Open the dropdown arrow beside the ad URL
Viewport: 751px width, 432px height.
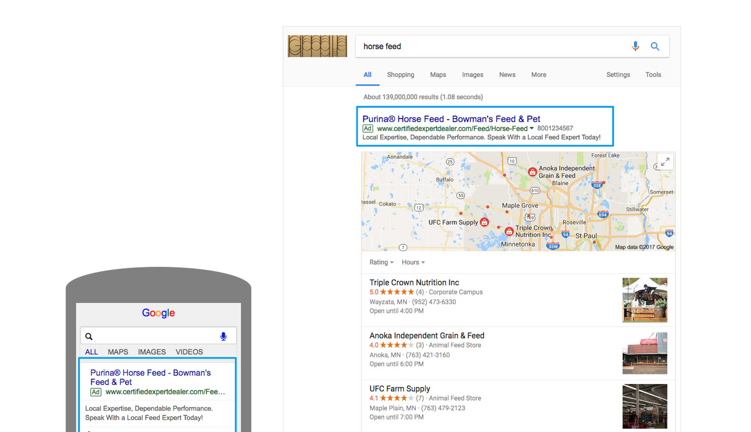pos(531,128)
